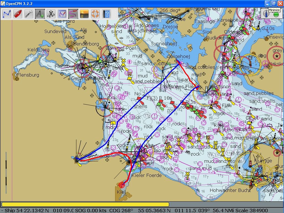Open the help book icon
Screen dimensions: 284x213
click(106, 14)
